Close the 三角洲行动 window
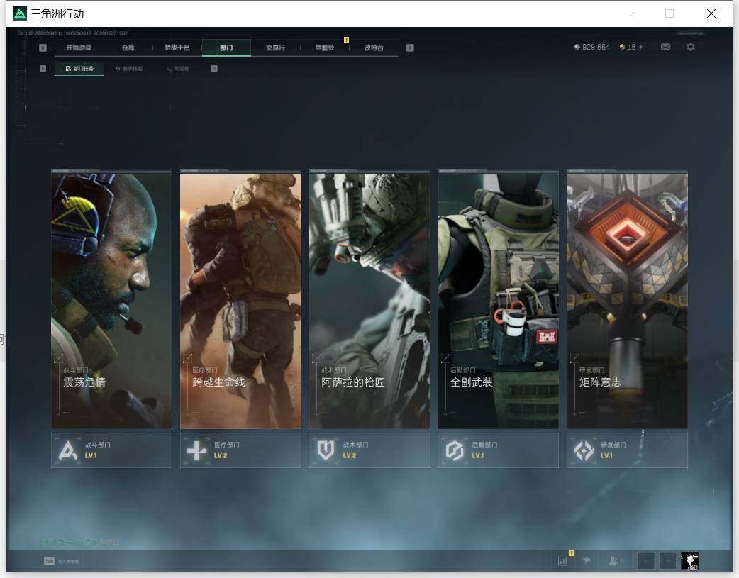Screen dimensions: 739x578 click(x=711, y=13)
